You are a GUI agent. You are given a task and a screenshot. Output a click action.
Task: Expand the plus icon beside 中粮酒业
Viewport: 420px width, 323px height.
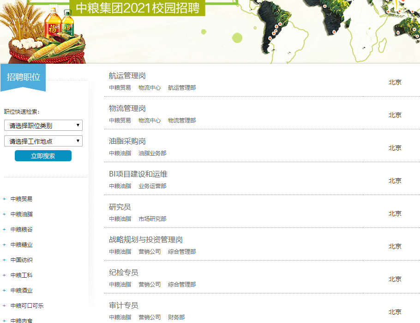pos(4,291)
